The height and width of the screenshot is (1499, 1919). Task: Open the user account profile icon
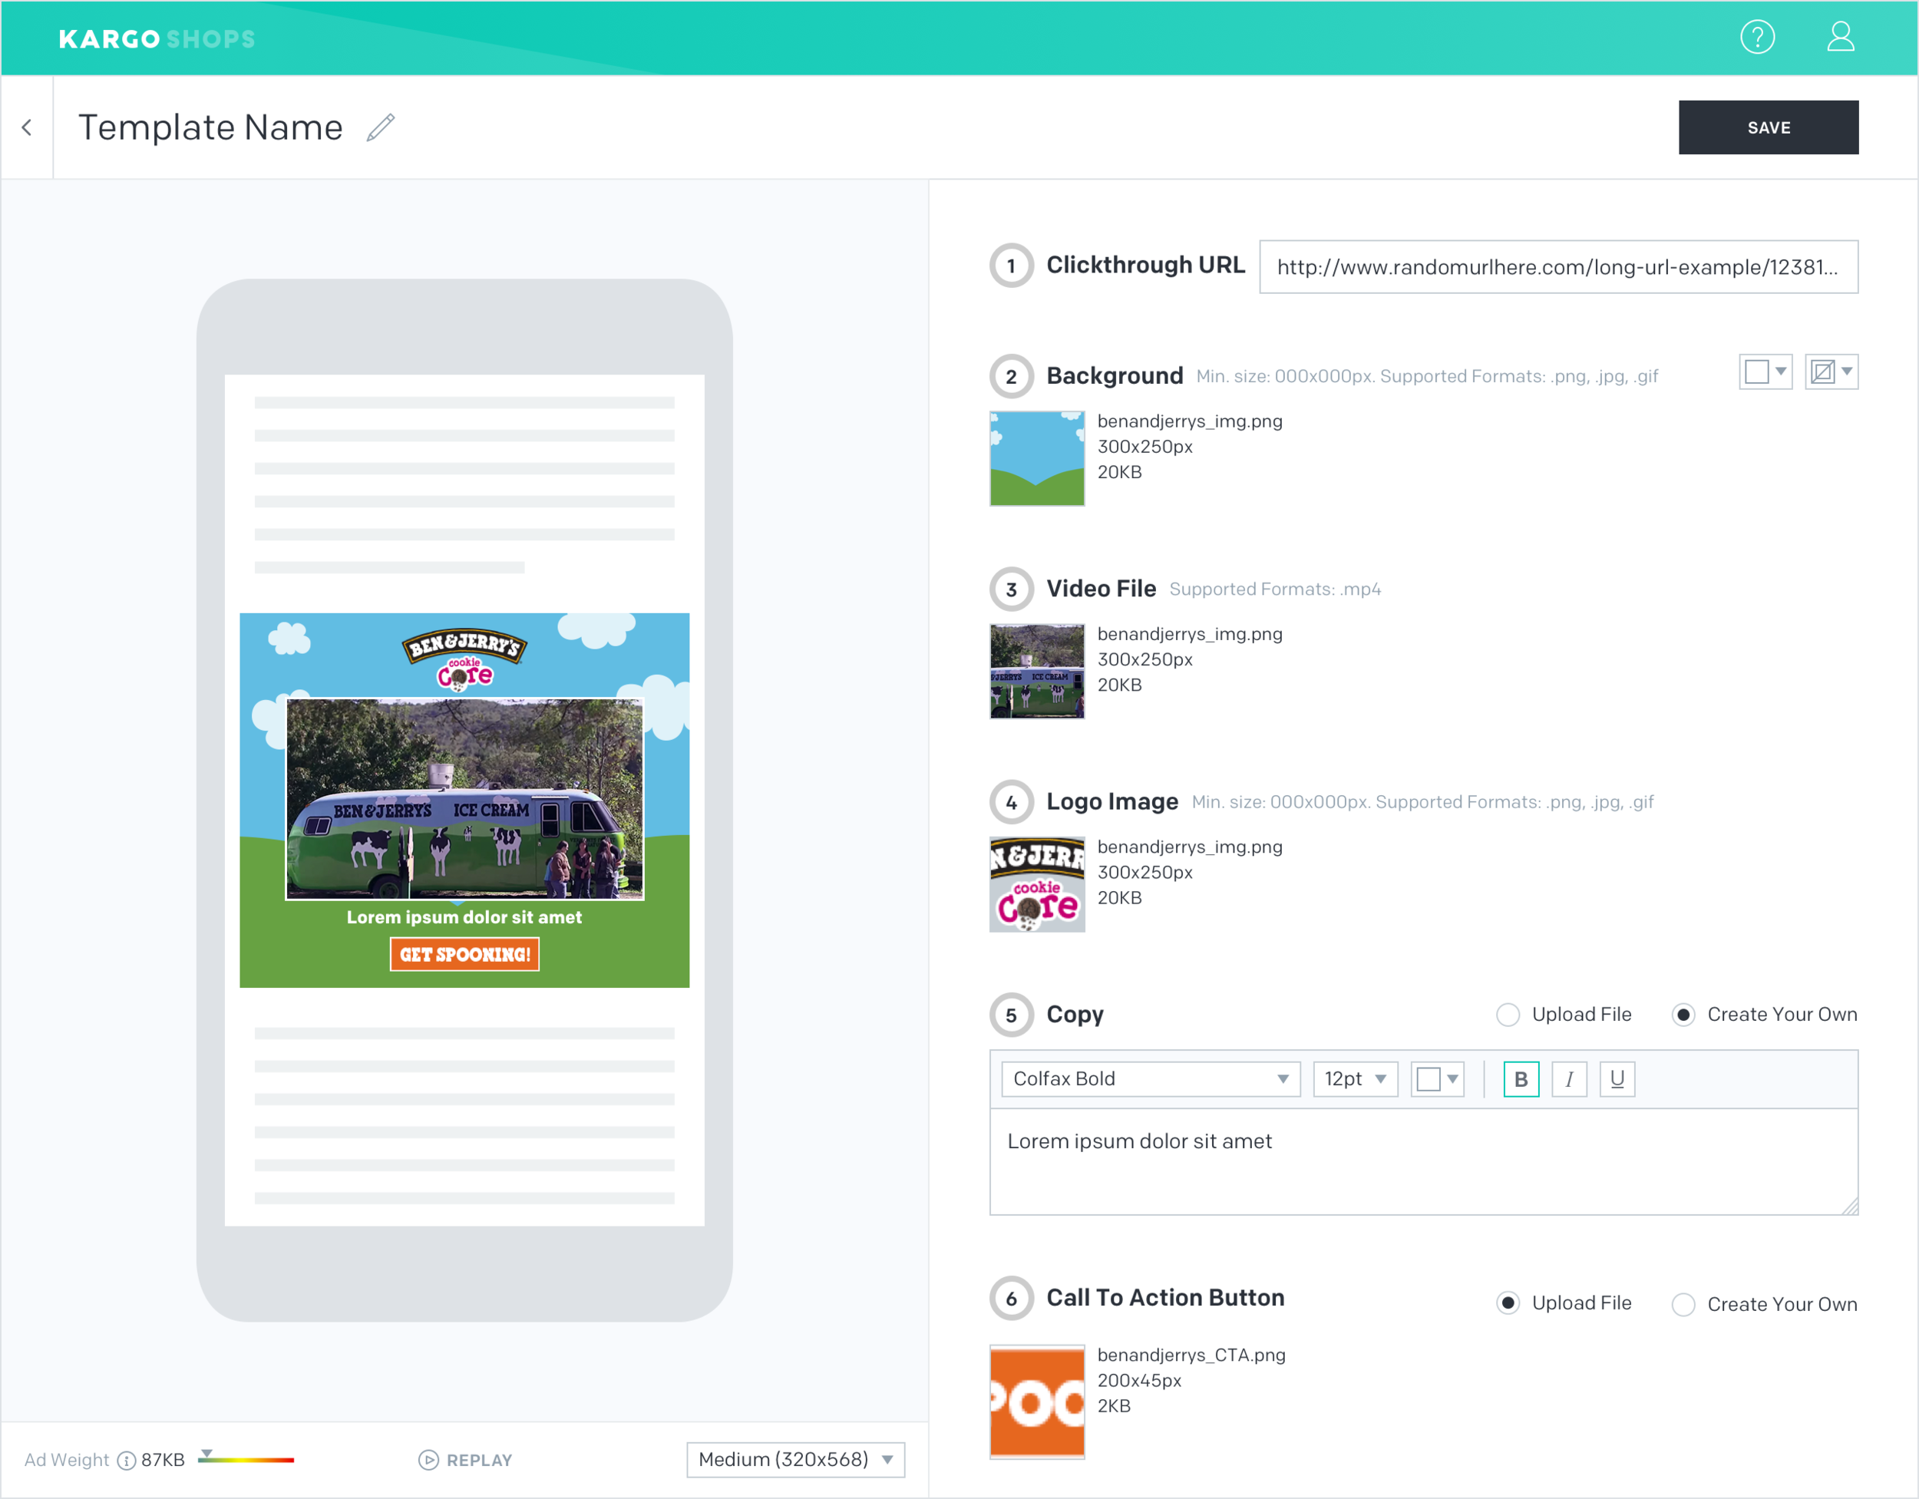point(1840,37)
